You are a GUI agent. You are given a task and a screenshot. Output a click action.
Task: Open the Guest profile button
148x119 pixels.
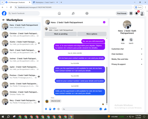click(138, 7)
